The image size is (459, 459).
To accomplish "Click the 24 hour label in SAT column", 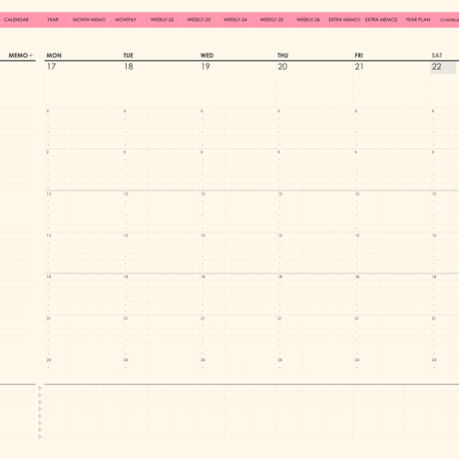I will point(434,360).
